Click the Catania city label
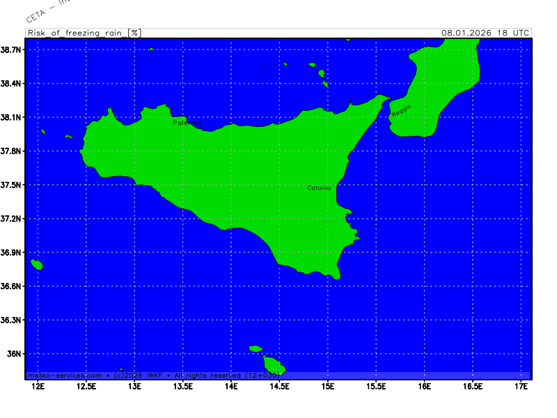The height and width of the screenshot is (418, 557). coord(319,187)
